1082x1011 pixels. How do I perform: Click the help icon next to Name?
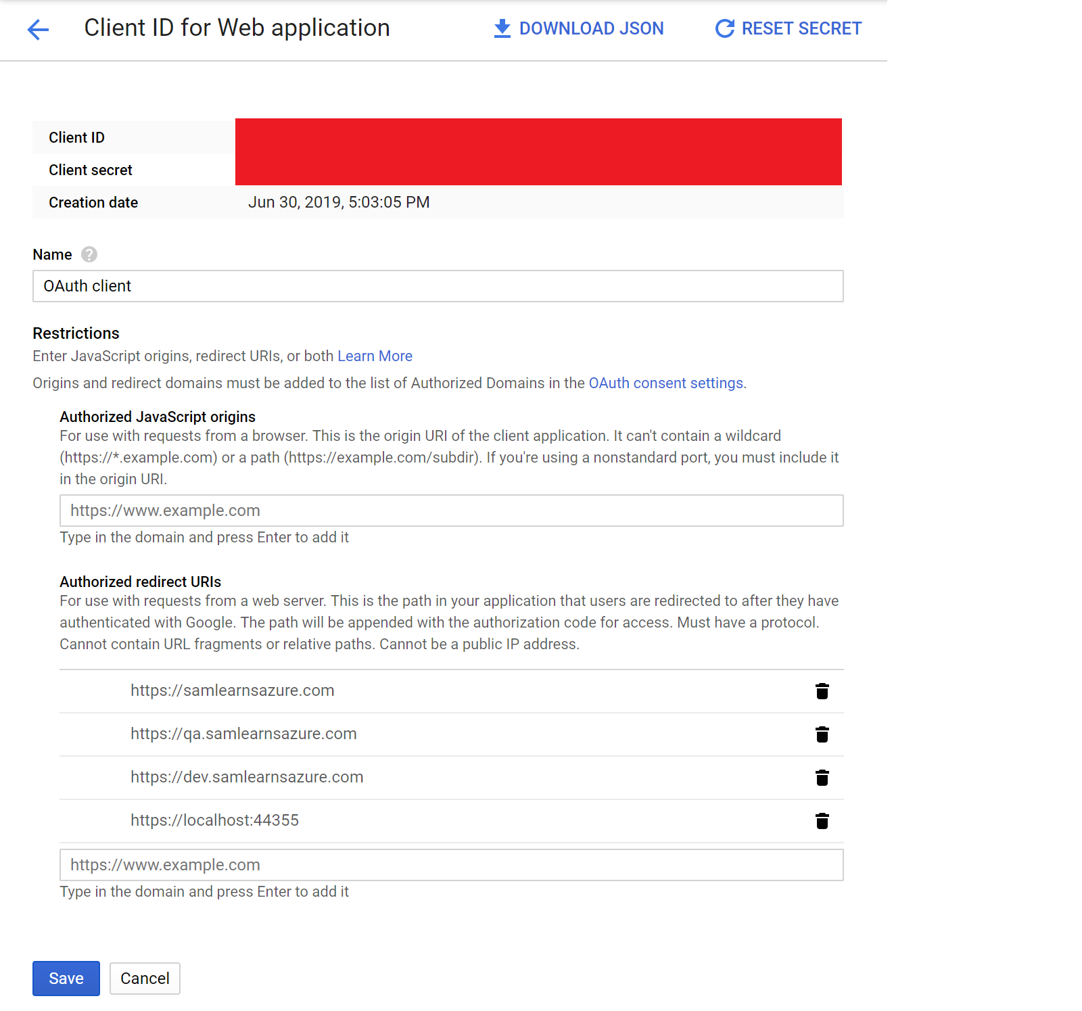click(89, 254)
